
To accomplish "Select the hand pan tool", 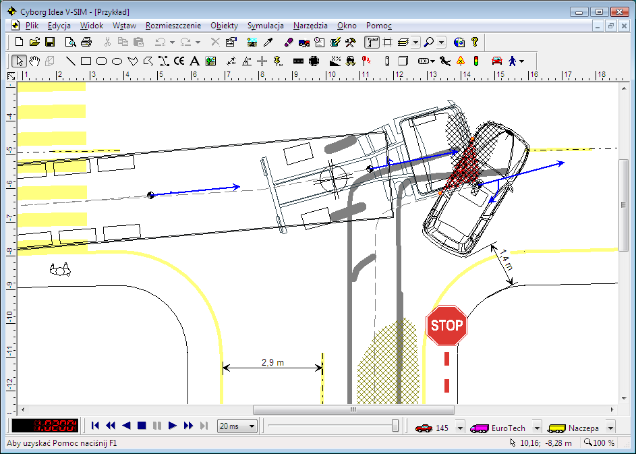I will pos(34,61).
